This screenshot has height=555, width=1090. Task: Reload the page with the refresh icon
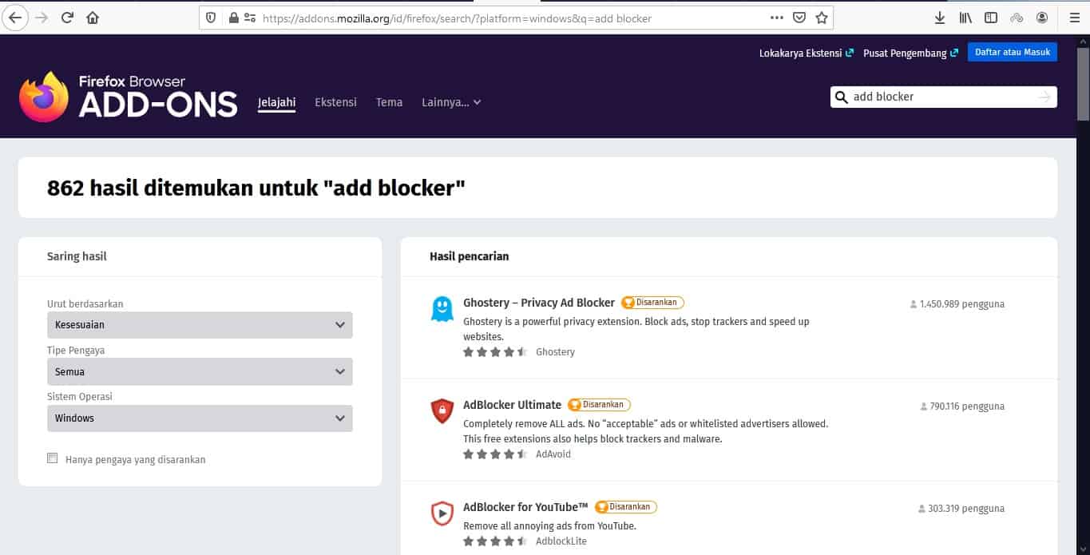click(67, 17)
